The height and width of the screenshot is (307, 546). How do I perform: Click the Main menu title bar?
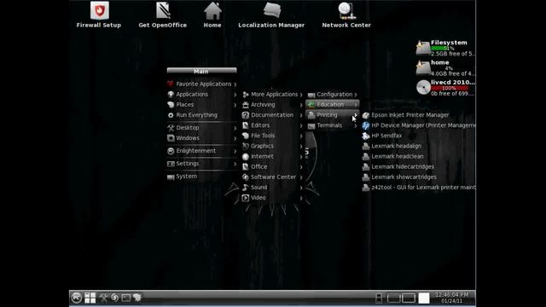pos(201,71)
